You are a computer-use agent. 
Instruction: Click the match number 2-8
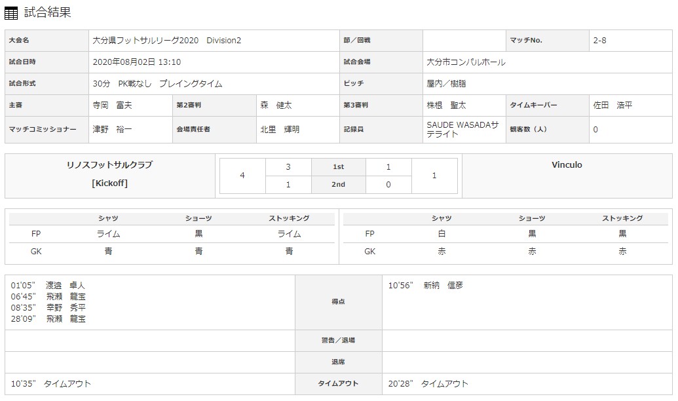coord(601,41)
